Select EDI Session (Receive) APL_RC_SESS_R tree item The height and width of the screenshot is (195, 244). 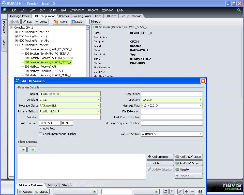click(x=48, y=49)
